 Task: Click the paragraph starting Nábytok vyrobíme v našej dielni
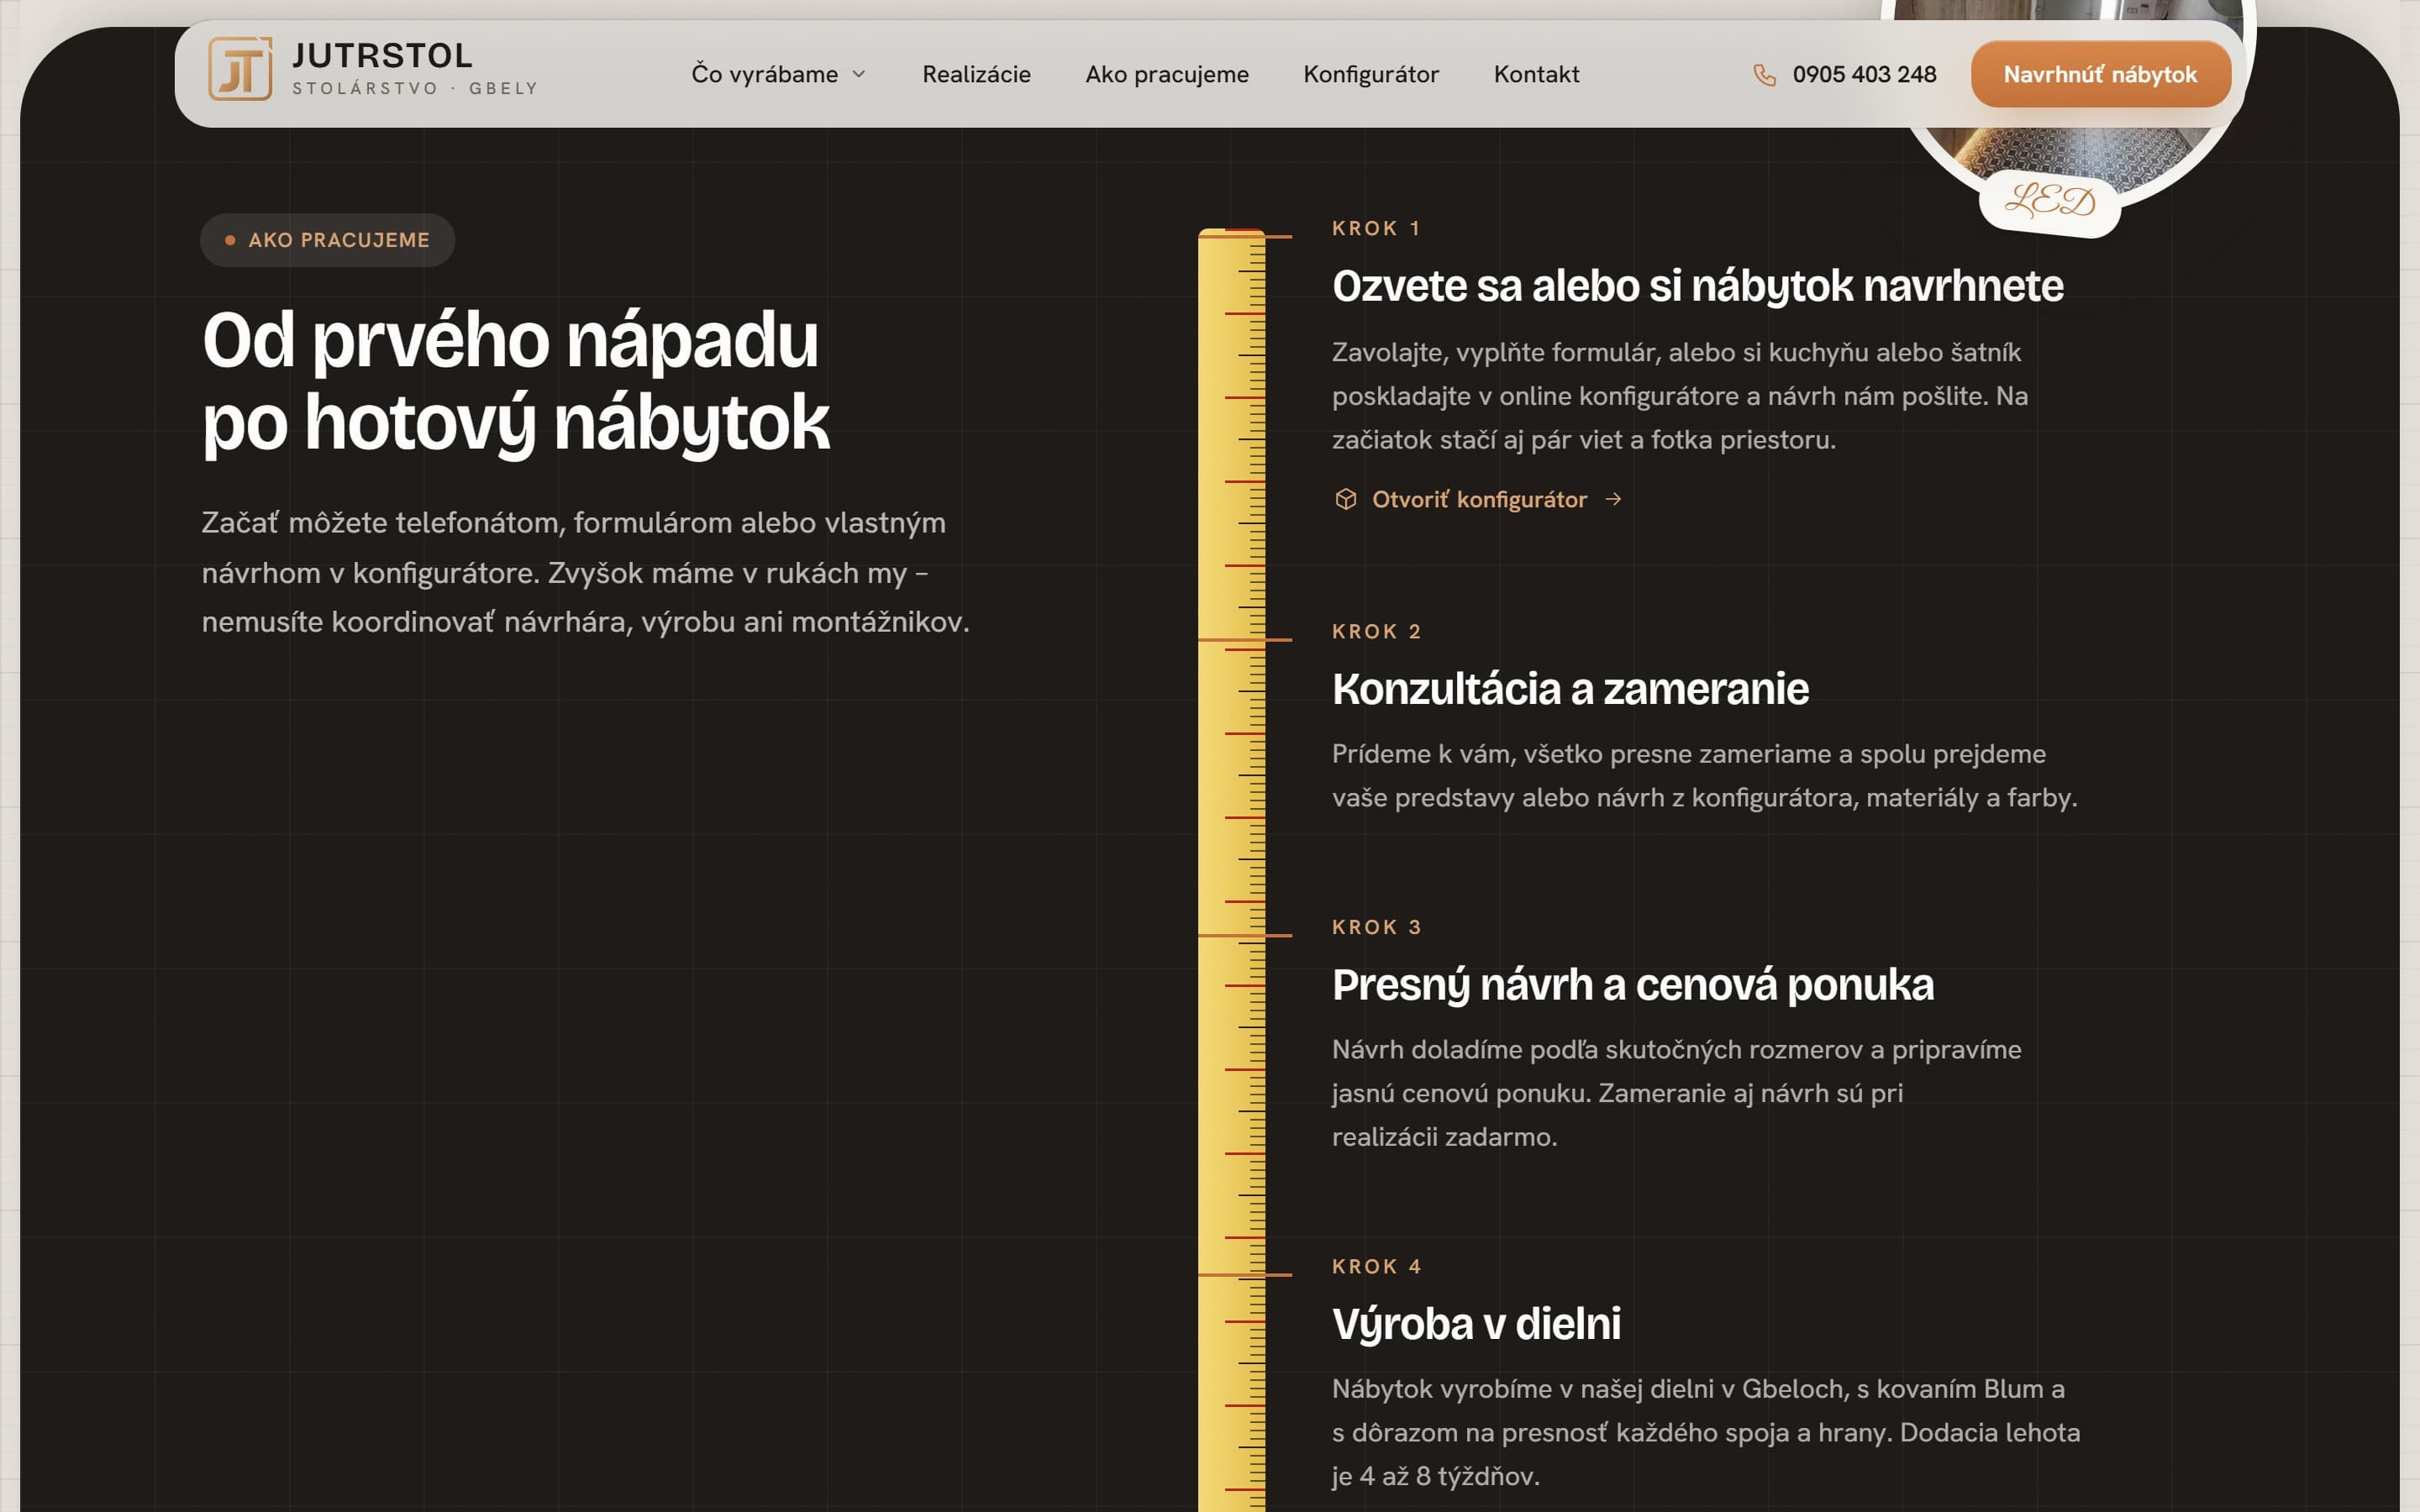pyautogui.click(x=1706, y=1432)
